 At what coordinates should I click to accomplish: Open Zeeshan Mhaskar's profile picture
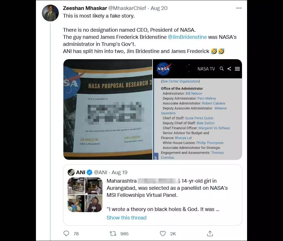(x=50, y=13)
